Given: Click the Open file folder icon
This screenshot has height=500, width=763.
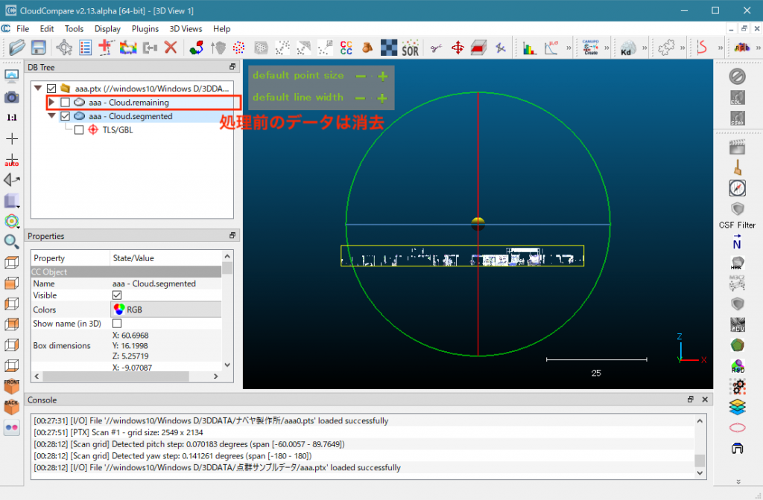Looking at the screenshot, I should pyautogui.click(x=17, y=48).
